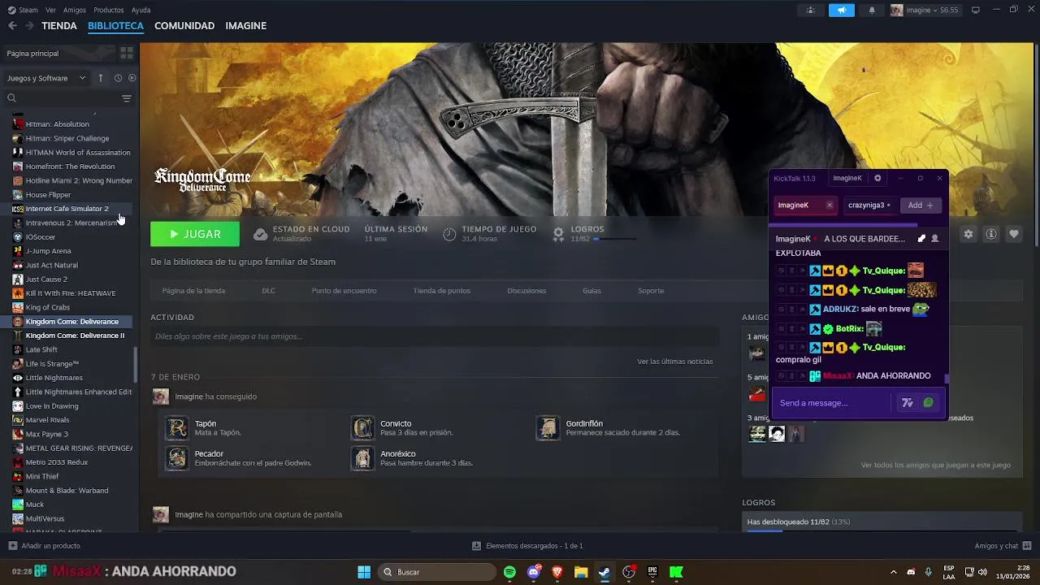This screenshot has width=1040, height=585.
Task: Click the library list scrollbar thumb
Action: tap(136, 366)
